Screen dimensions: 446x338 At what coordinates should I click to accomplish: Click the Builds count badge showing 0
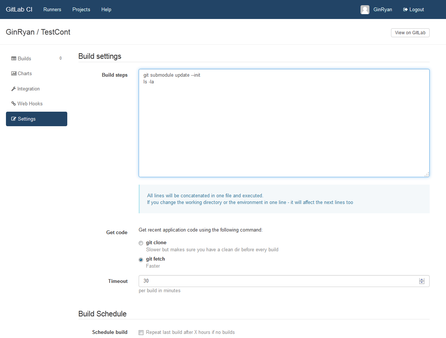pyautogui.click(x=61, y=58)
